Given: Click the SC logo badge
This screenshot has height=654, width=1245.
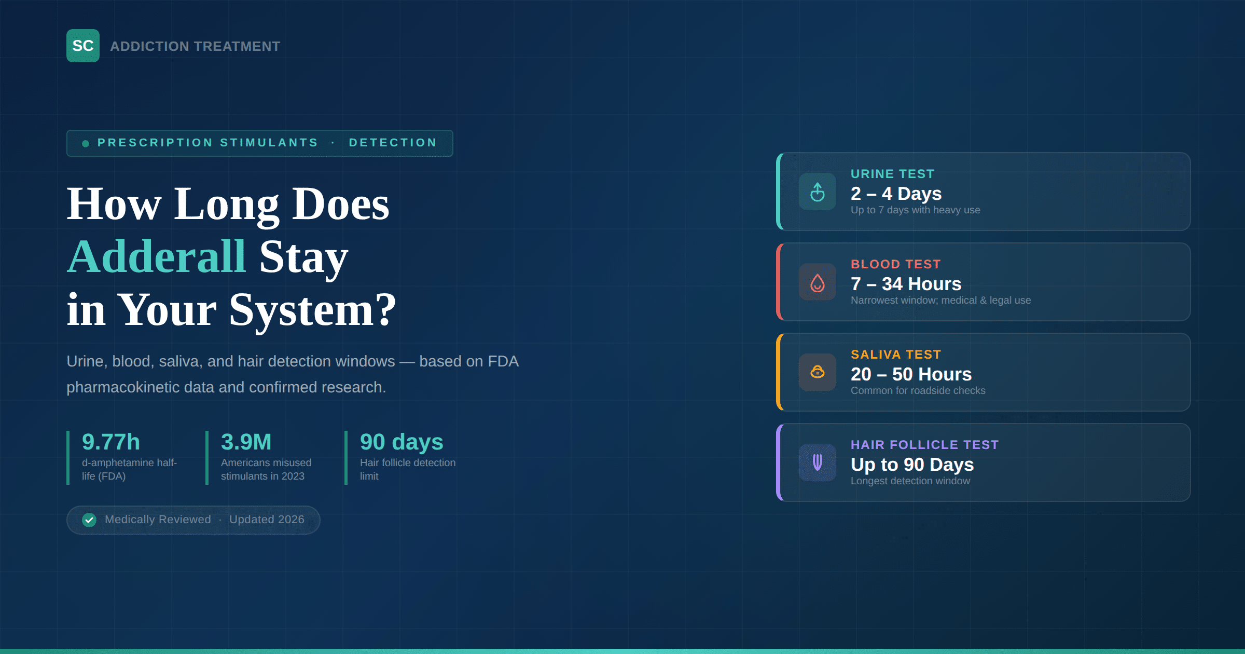Looking at the screenshot, I should click(x=83, y=46).
